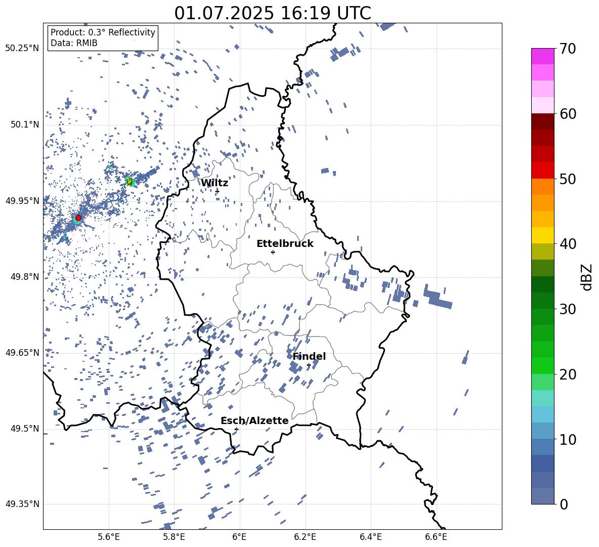The height and width of the screenshot is (547, 599).
Task: Click the colorbar value 10
Action: [x=568, y=439]
